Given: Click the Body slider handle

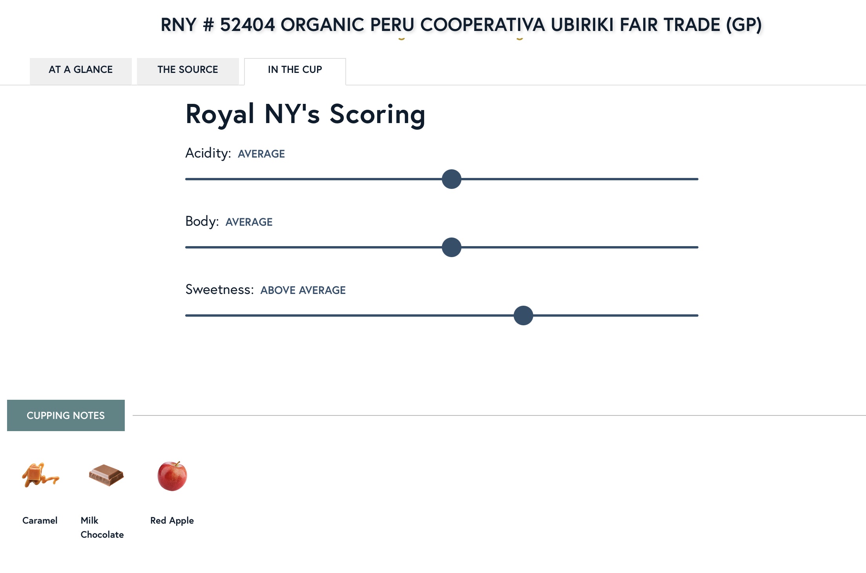Looking at the screenshot, I should coord(452,247).
